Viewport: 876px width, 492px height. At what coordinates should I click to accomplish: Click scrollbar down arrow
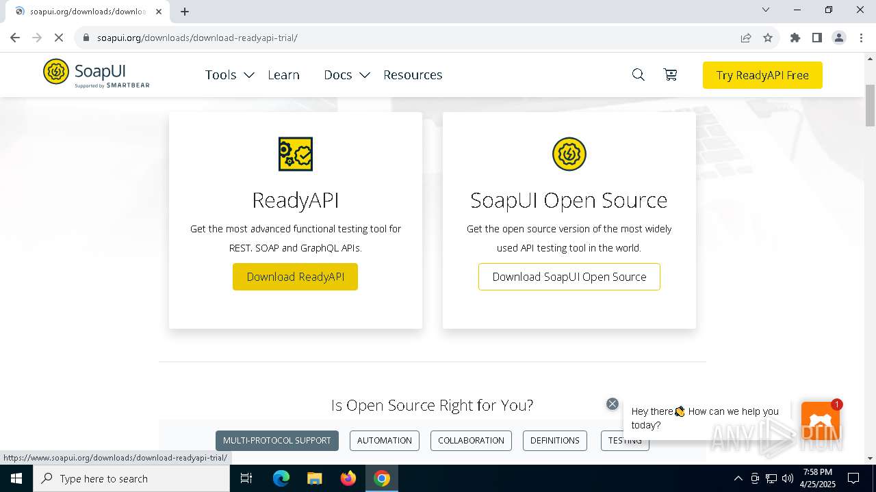pyautogui.click(x=870, y=458)
